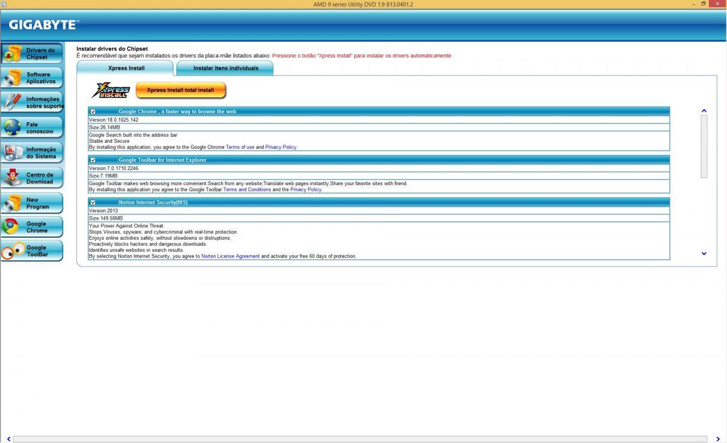Open New Program section
This screenshot has height=443, width=727.
point(32,203)
